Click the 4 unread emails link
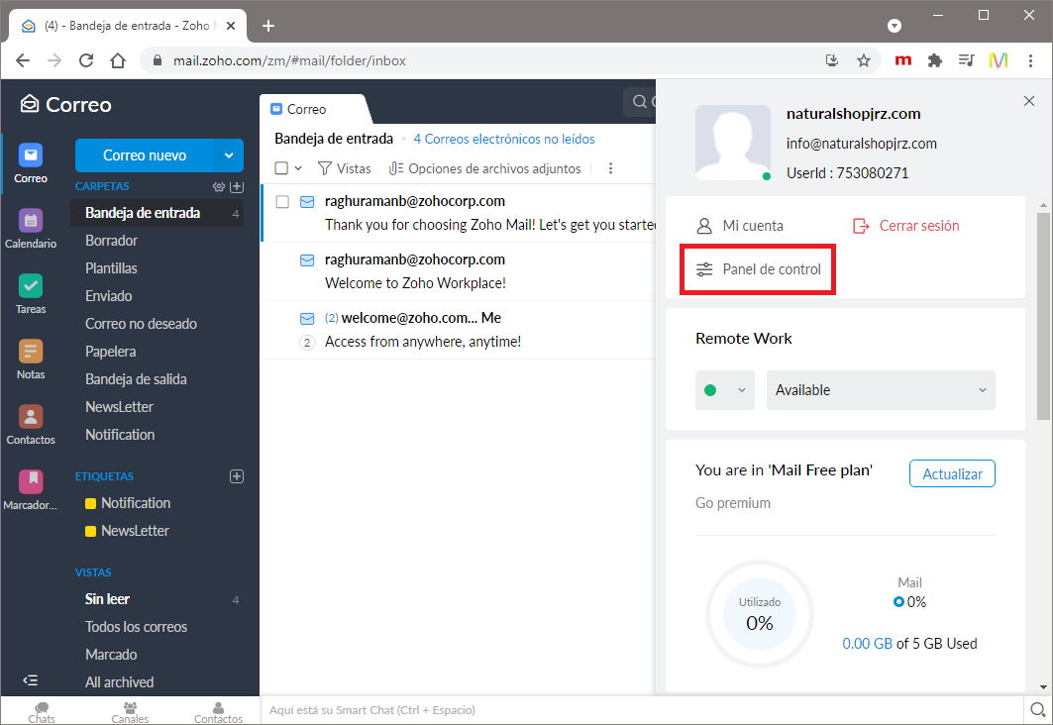The image size is (1053, 725). (x=503, y=139)
